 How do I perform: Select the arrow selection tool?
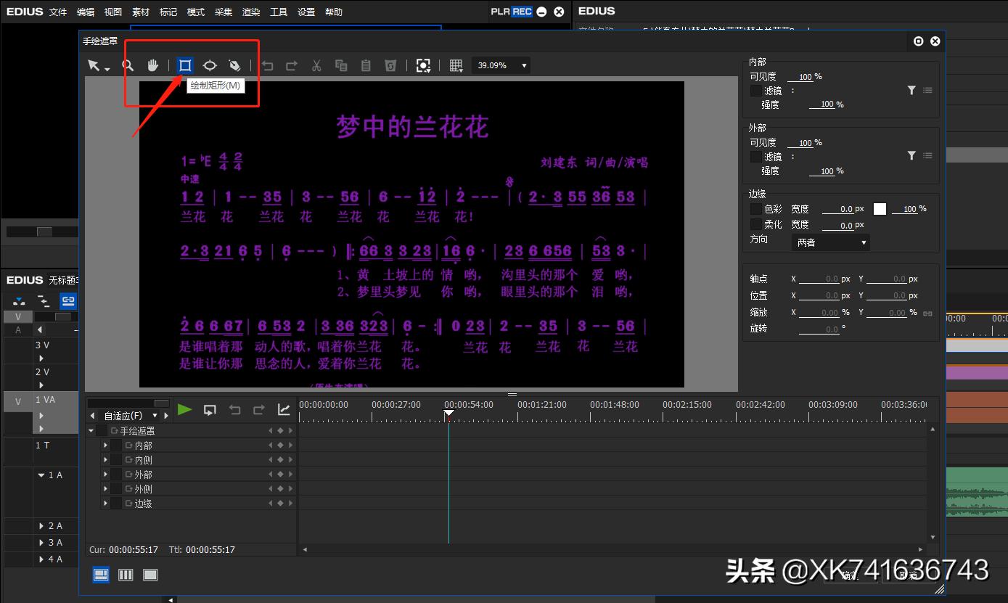95,65
